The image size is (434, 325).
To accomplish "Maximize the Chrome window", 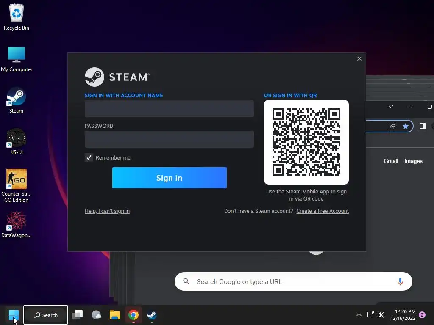I will (x=430, y=107).
